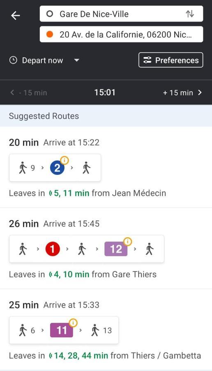Edit the Gare De Nice-Ville origin field
Screen dimensions: 212x371
[122, 14]
